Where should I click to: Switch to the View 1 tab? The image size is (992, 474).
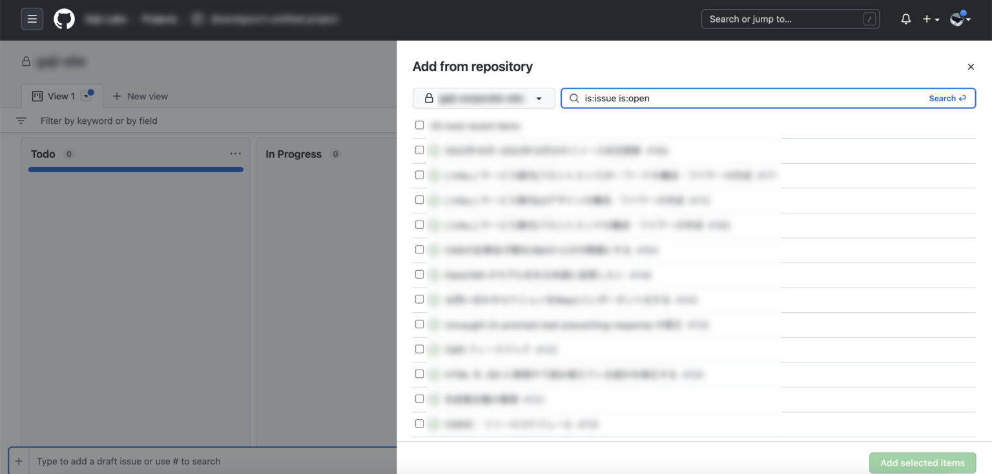tap(62, 95)
